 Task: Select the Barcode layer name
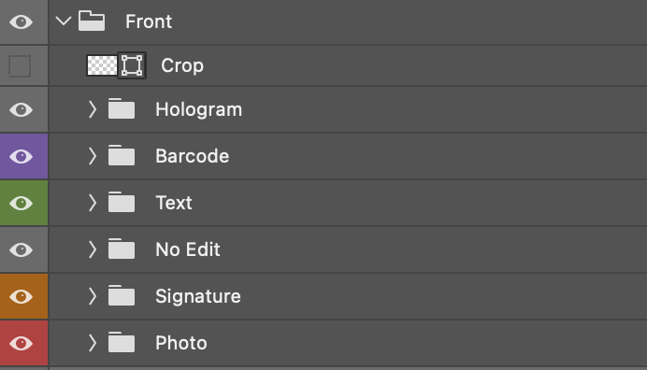point(193,156)
